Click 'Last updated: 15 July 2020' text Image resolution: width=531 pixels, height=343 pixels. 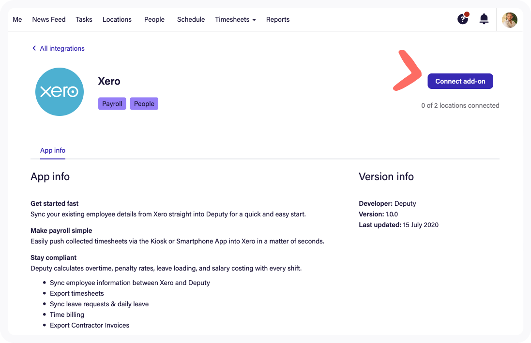398,225
